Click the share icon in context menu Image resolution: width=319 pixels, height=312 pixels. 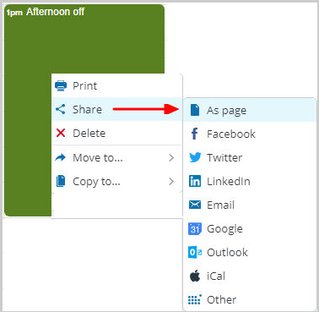tap(61, 109)
